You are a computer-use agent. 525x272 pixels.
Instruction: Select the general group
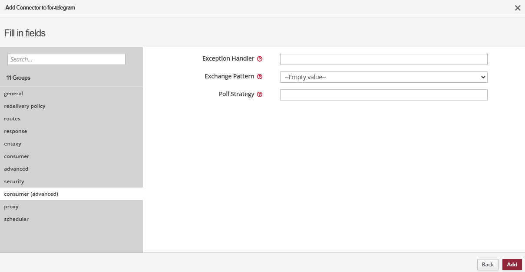point(13,94)
